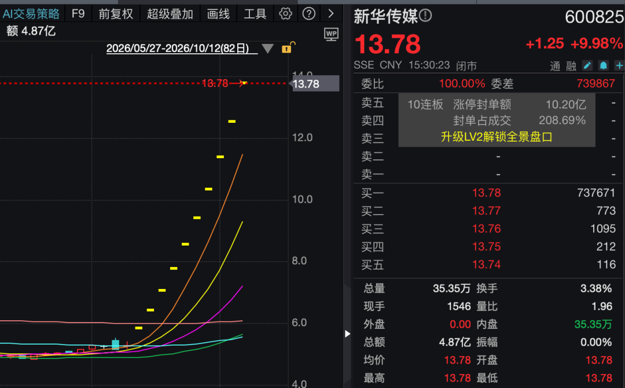Toggle the orange chart lock icon
Viewport: 625px width, 388px height.
coord(288,47)
